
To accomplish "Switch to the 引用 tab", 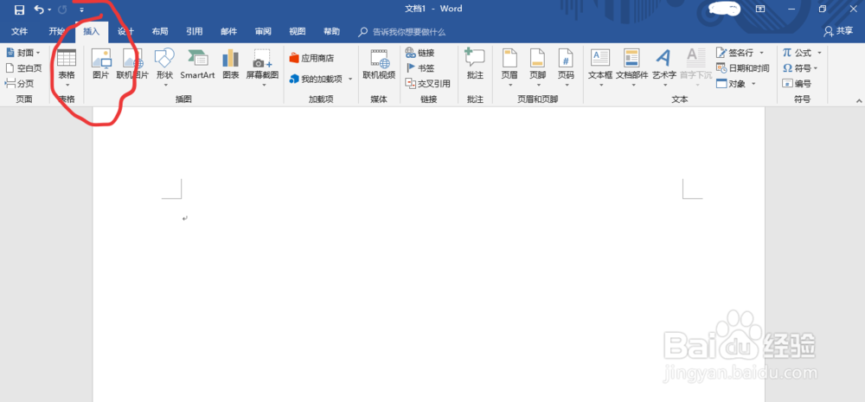I will 194,31.
